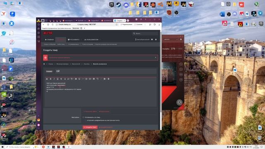Open Epic Games Launcher desktop shortcut

[x=111, y=5]
